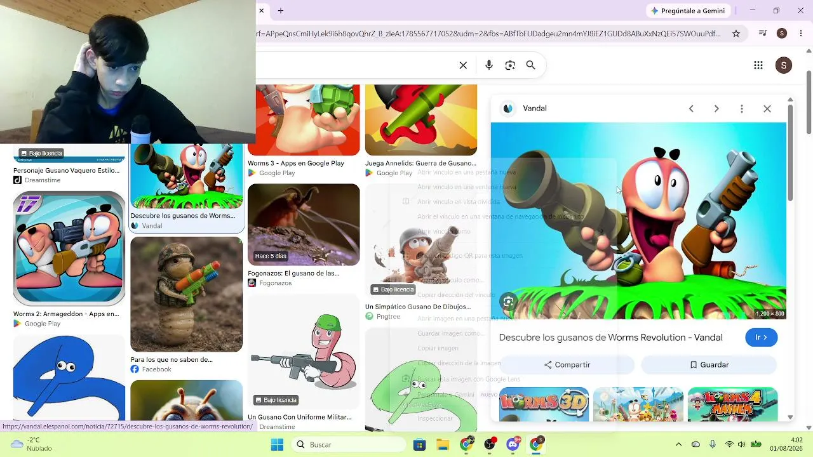Click 'Juega Annelids: Guerra de Gusano...' caption
Screen dimensions: 813x457
[x=420, y=164]
